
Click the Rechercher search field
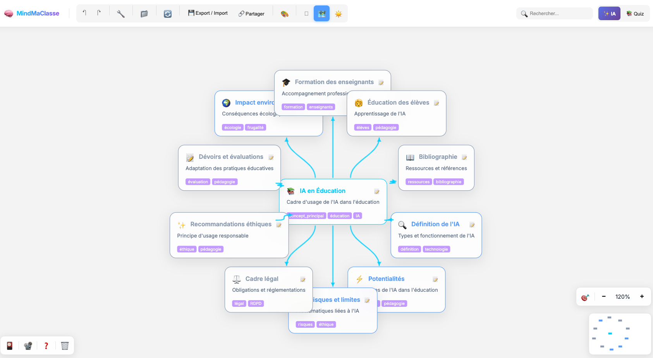(558, 14)
